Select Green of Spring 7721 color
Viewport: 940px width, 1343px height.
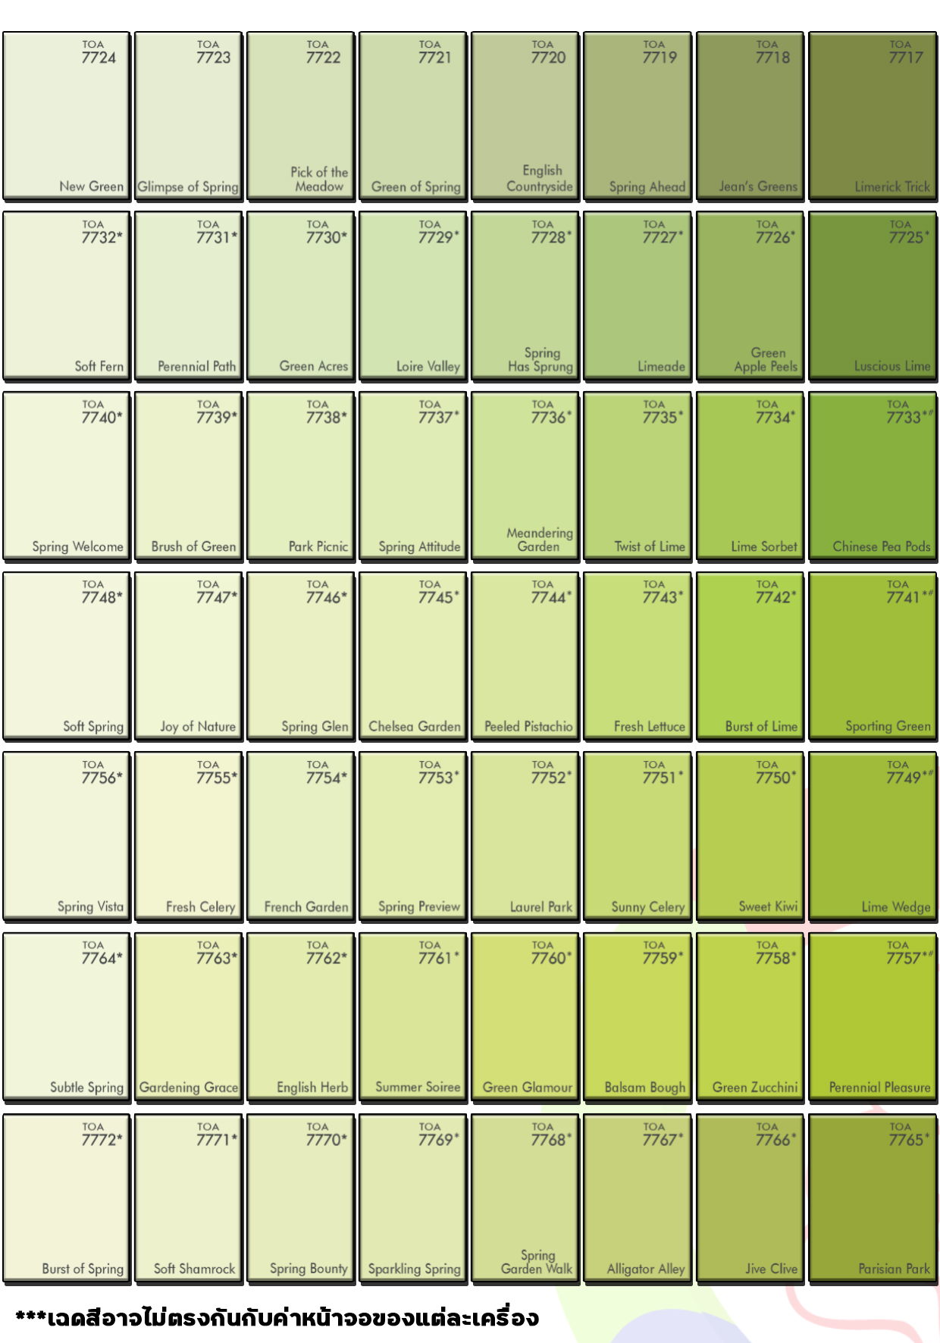click(413, 116)
